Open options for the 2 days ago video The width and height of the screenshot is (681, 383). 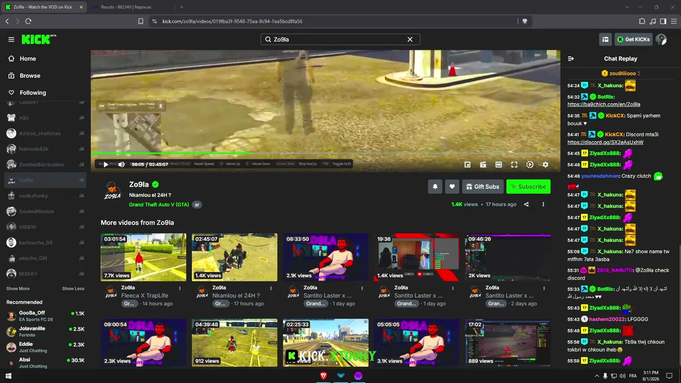click(x=544, y=288)
